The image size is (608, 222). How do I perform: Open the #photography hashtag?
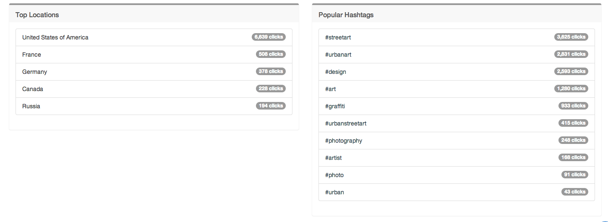coord(344,141)
